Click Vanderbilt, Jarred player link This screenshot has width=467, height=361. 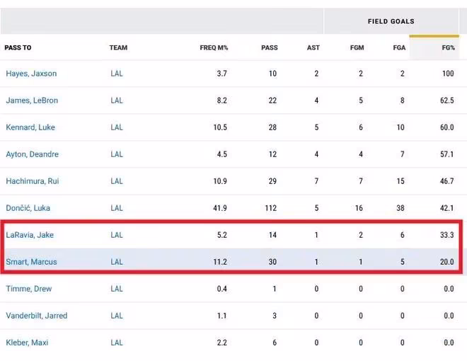click(x=37, y=316)
